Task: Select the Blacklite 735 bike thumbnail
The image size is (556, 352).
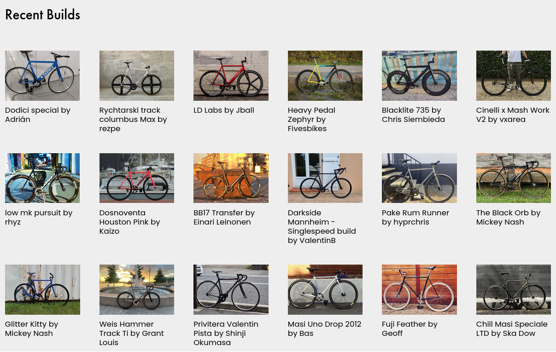Action: coord(419,75)
